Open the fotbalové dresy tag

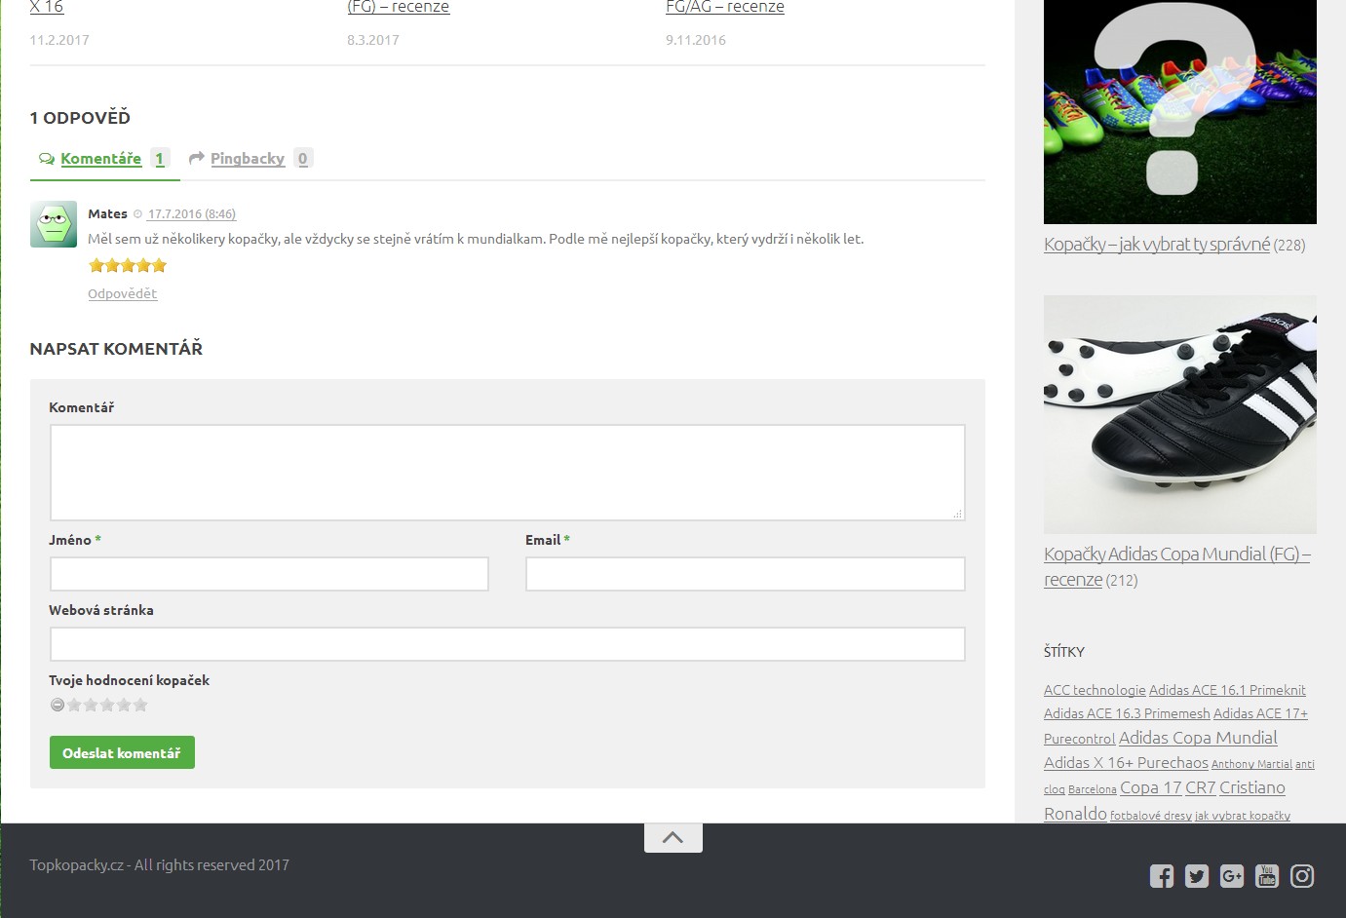pos(1151,816)
